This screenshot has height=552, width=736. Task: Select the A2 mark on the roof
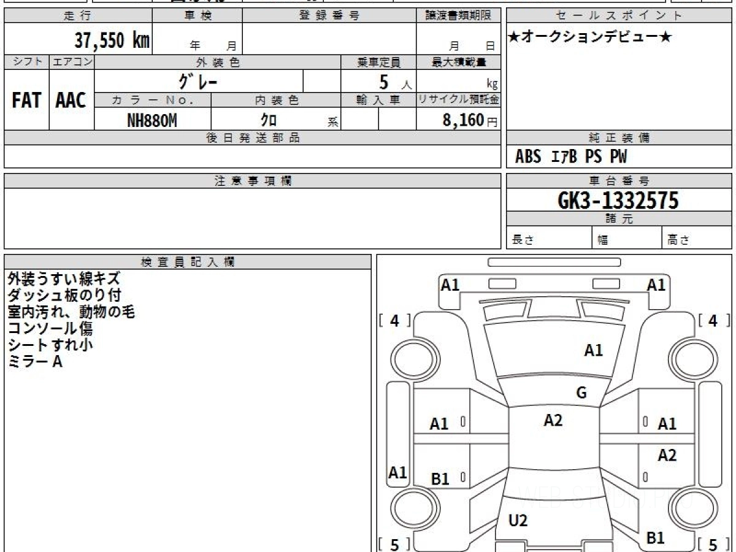tap(553, 420)
